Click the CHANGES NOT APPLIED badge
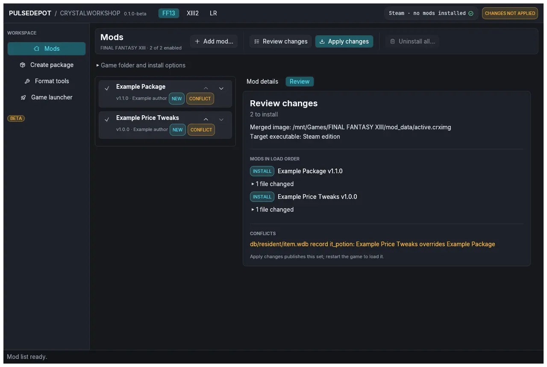Image resolution: width=547 pixels, height=367 pixels. point(510,13)
